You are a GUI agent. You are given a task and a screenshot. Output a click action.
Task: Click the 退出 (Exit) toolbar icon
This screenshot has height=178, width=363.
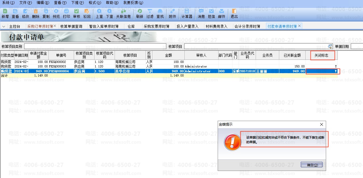pyautogui.click(x=234, y=13)
